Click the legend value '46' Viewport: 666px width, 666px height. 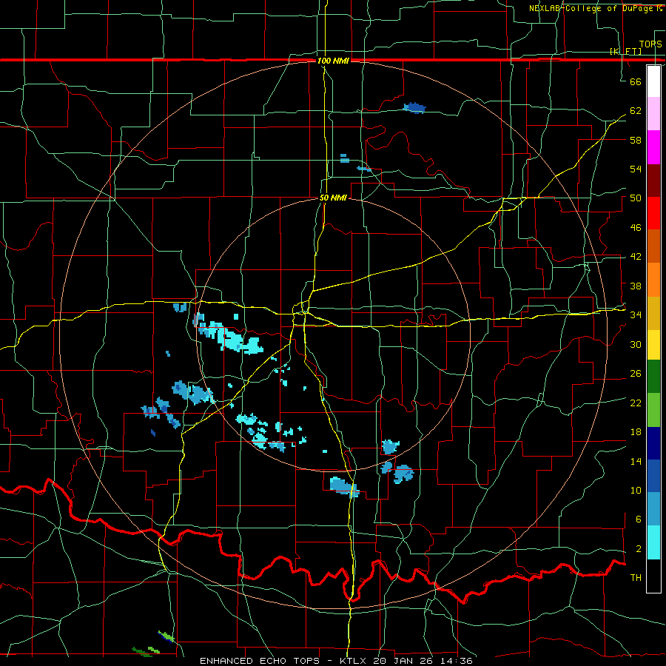coord(636,228)
